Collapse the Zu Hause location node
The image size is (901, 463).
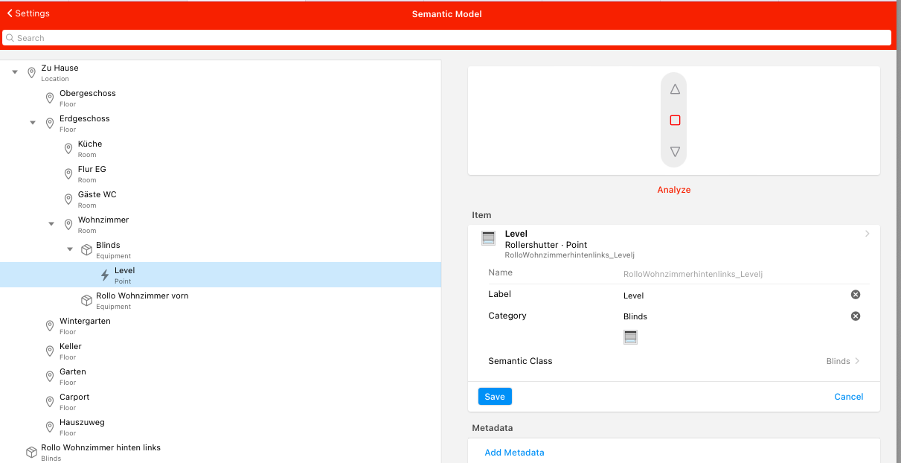15,72
